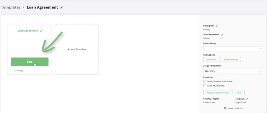This screenshot has width=267, height=113.
Task: Click pencil icon on Loan Agreement card
Action: tap(41, 31)
